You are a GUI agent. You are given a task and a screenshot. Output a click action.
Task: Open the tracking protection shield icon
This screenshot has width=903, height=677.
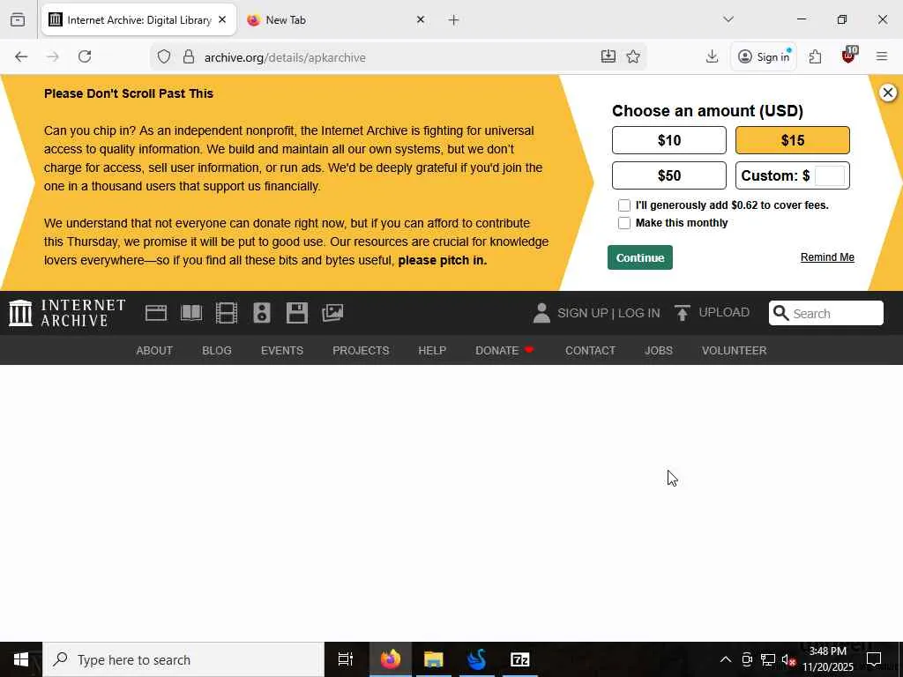click(x=164, y=57)
